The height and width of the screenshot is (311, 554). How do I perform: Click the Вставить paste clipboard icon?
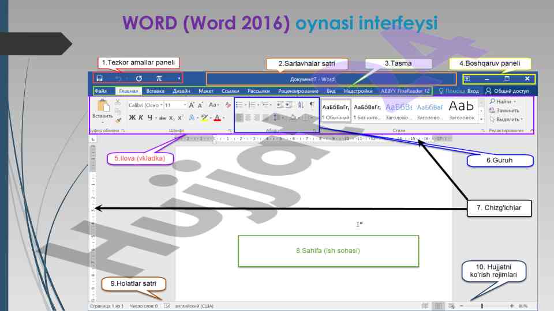coord(103,105)
